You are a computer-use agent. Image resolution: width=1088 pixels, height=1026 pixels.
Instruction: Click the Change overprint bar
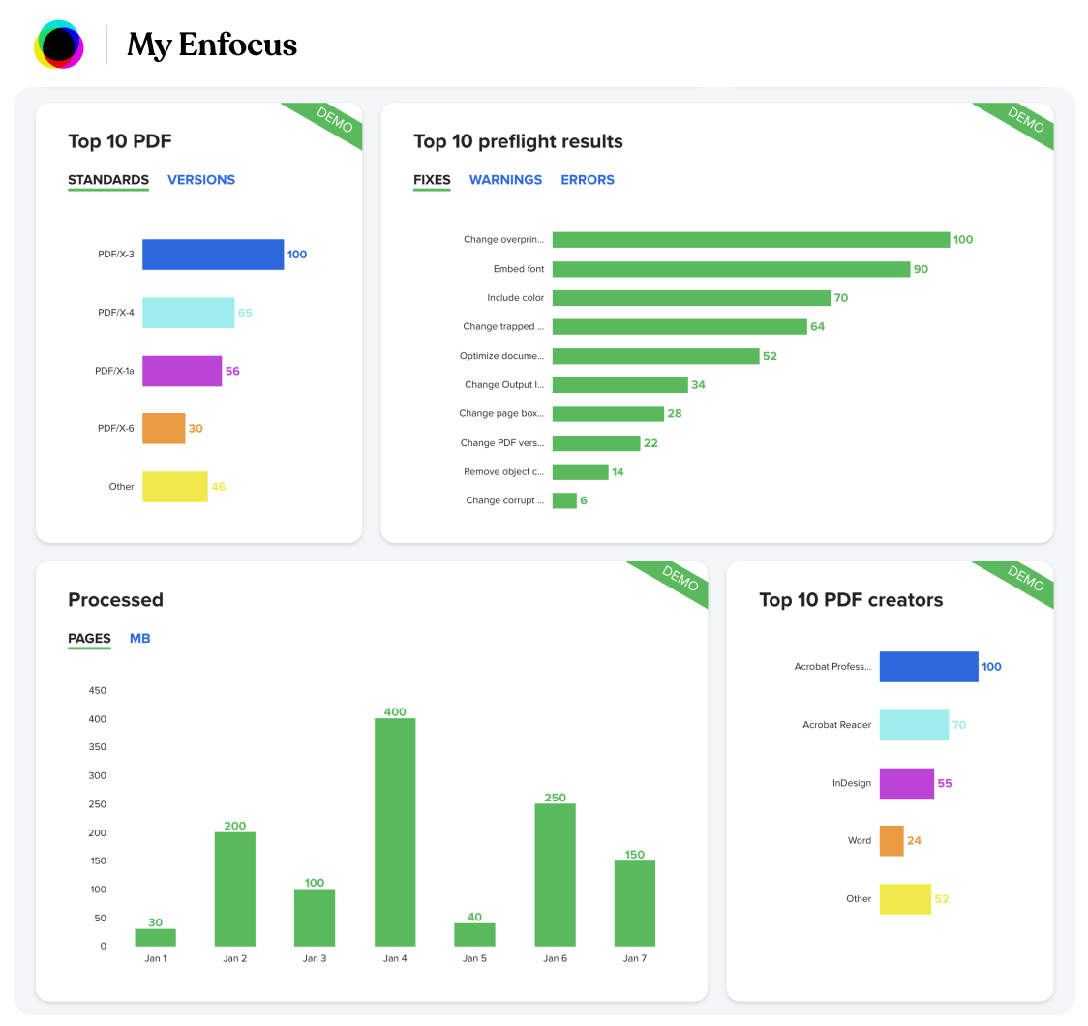click(753, 239)
